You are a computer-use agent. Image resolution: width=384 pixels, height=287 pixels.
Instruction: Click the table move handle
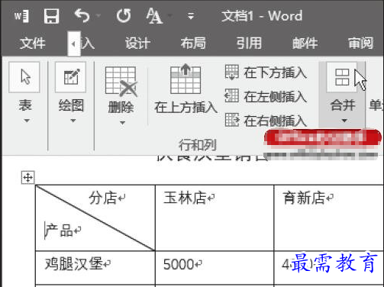(x=27, y=177)
